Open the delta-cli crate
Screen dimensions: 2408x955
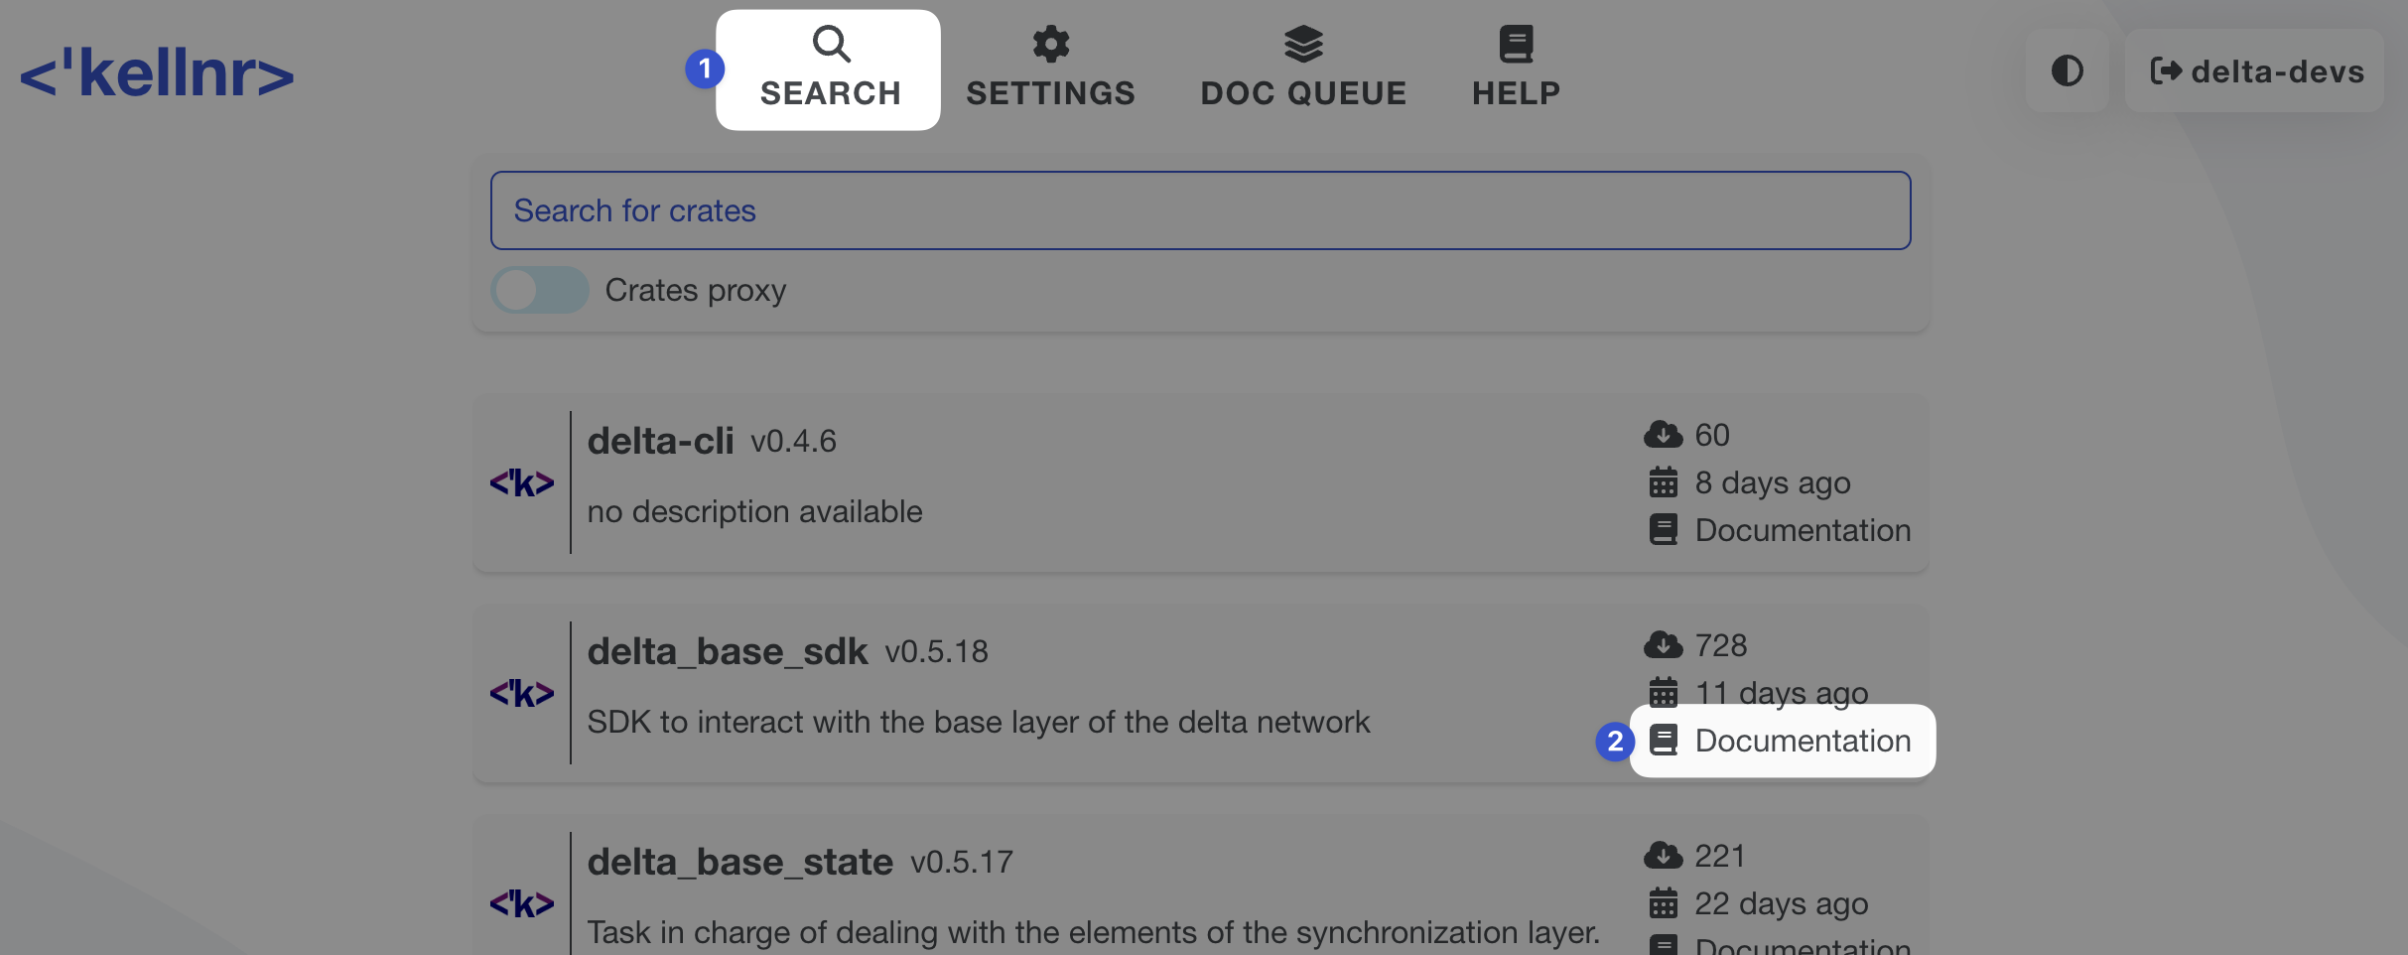coord(660,441)
